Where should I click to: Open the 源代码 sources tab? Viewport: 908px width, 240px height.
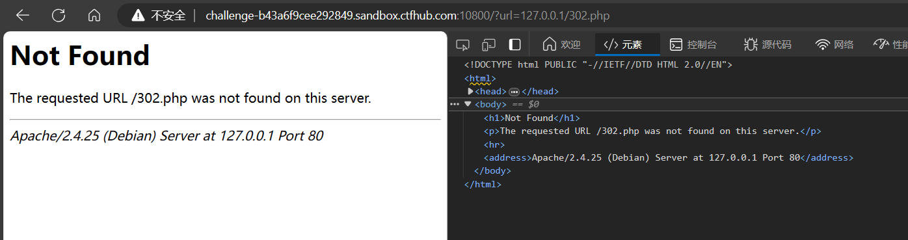(768, 44)
